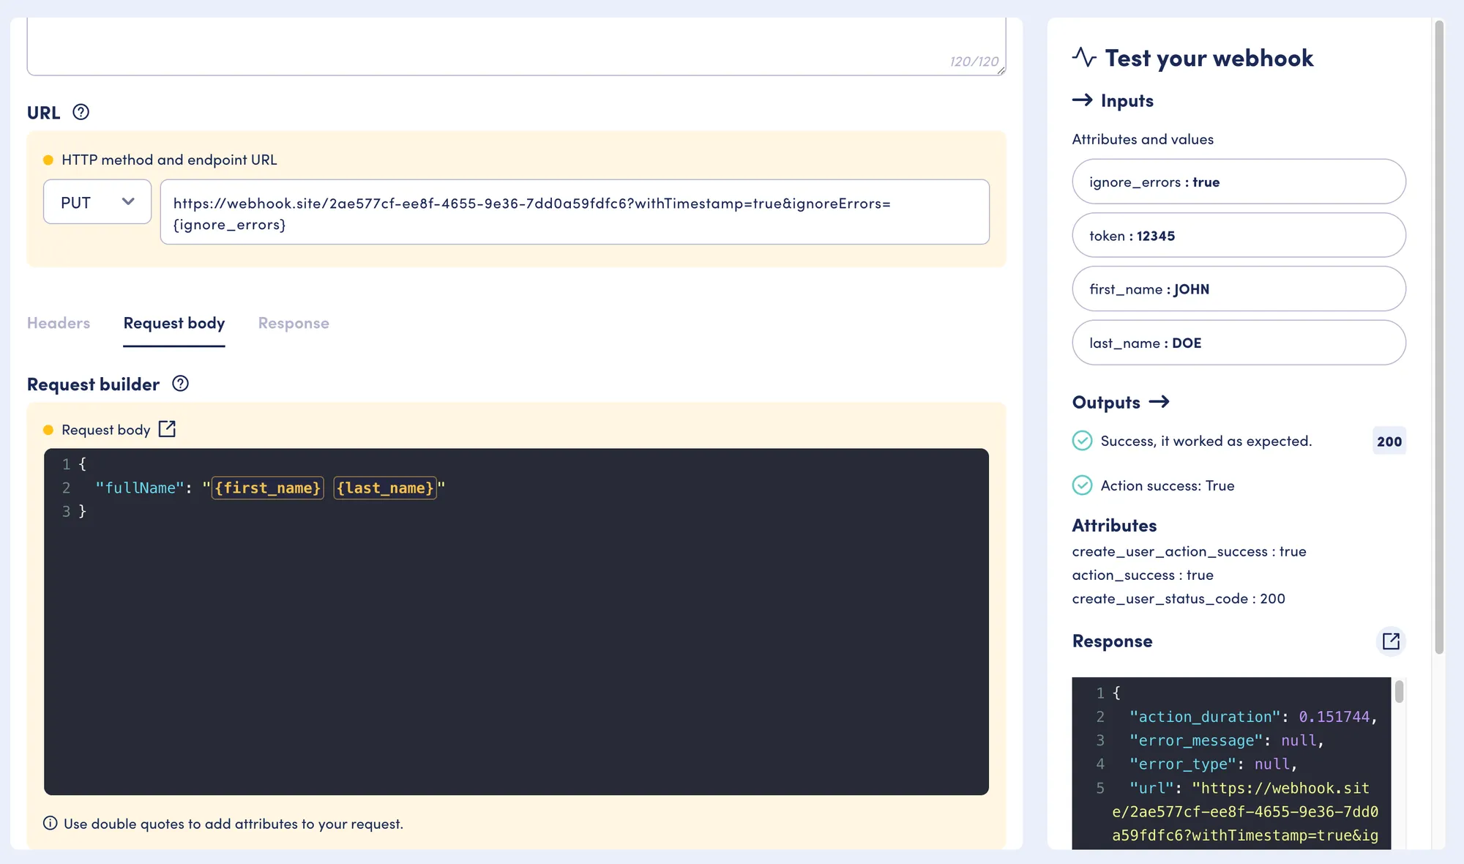The width and height of the screenshot is (1464, 864).
Task: Click 'create_user_status_code : 200' attribute
Action: pos(1179,598)
